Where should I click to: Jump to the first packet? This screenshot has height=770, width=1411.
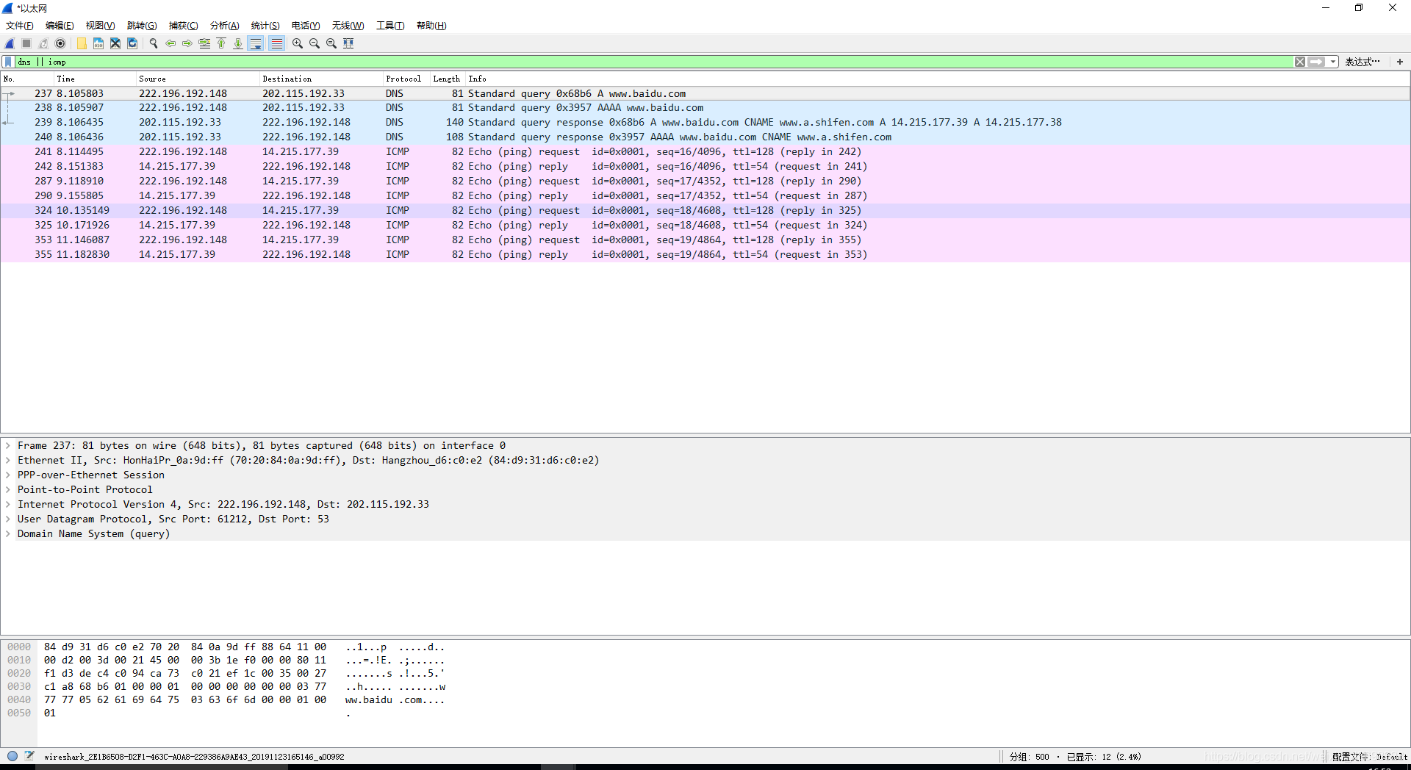coord(221,43)
